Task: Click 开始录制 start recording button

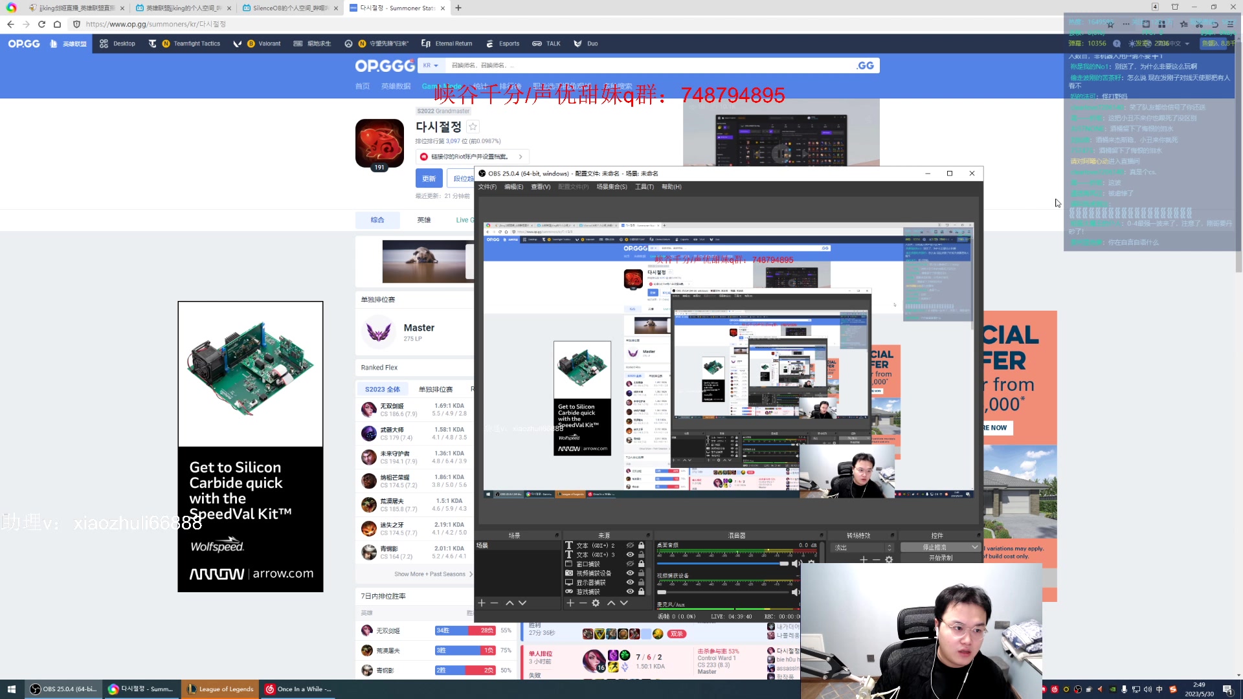Action: (x=940, y=558)
